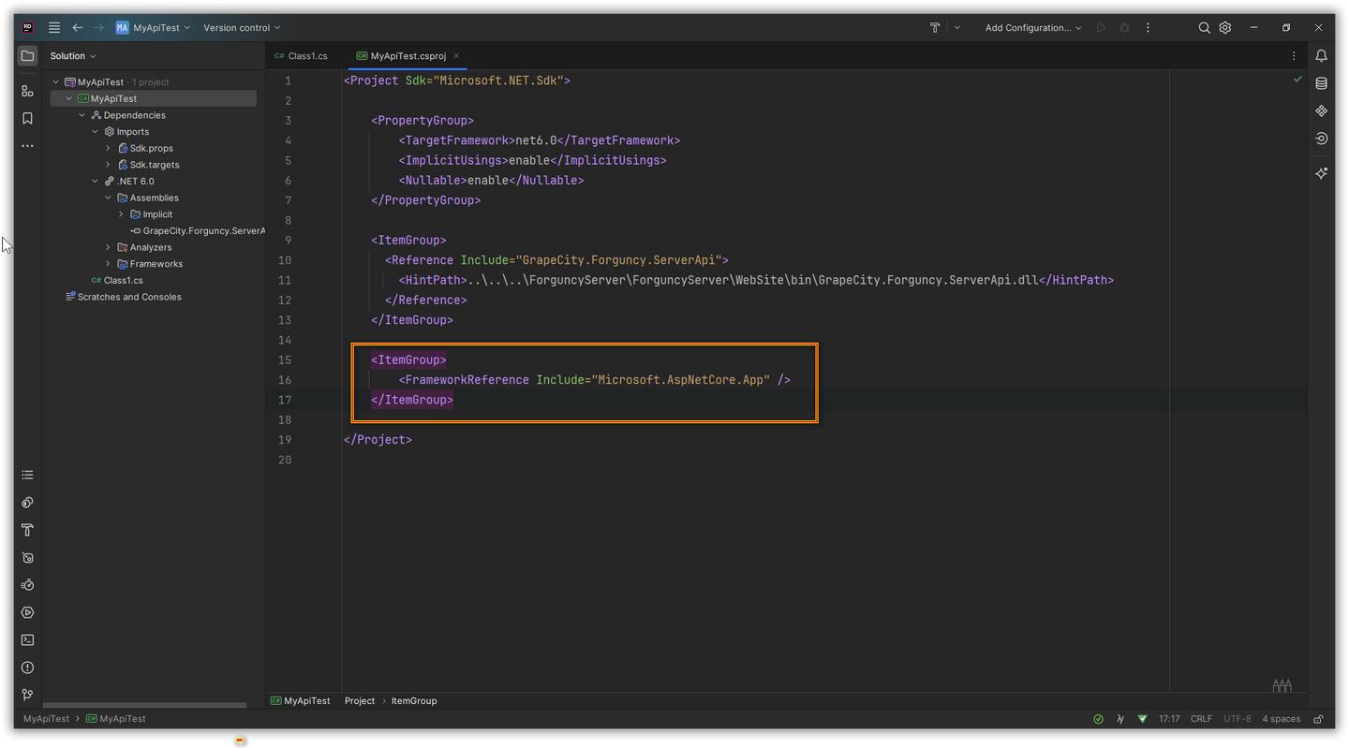Open the Git tool window

coord(27,695)
